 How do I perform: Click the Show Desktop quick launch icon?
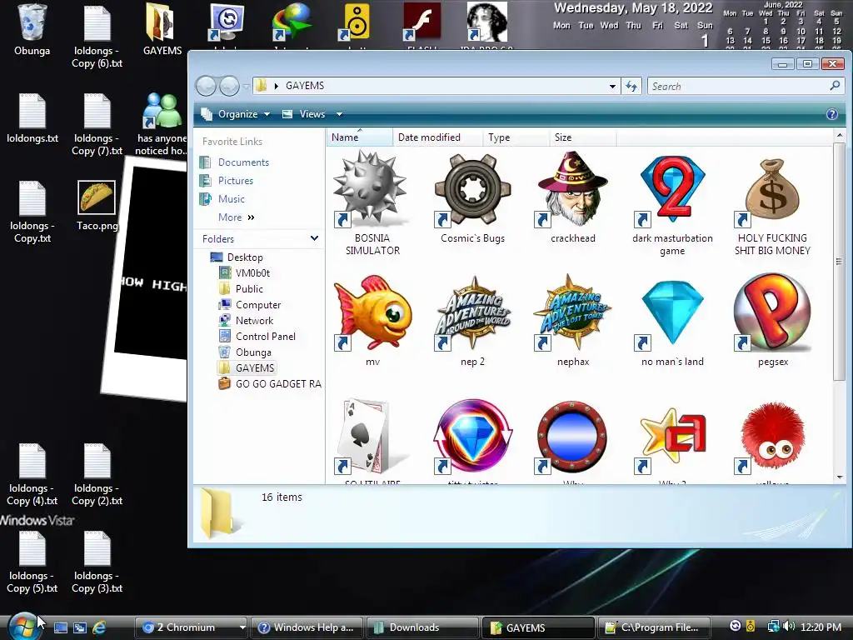coord(60,627)
